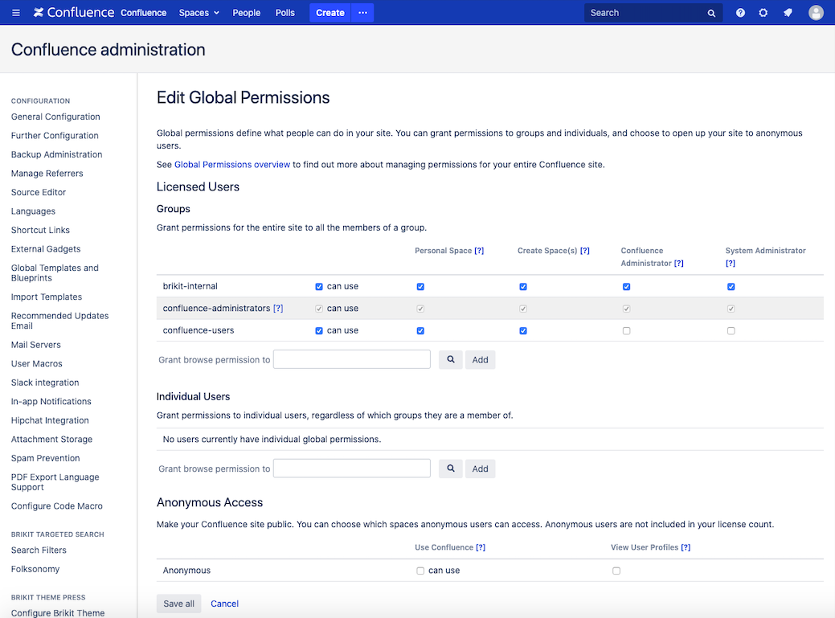Click the Confluence text link in navbar

[x=143, y=13]
